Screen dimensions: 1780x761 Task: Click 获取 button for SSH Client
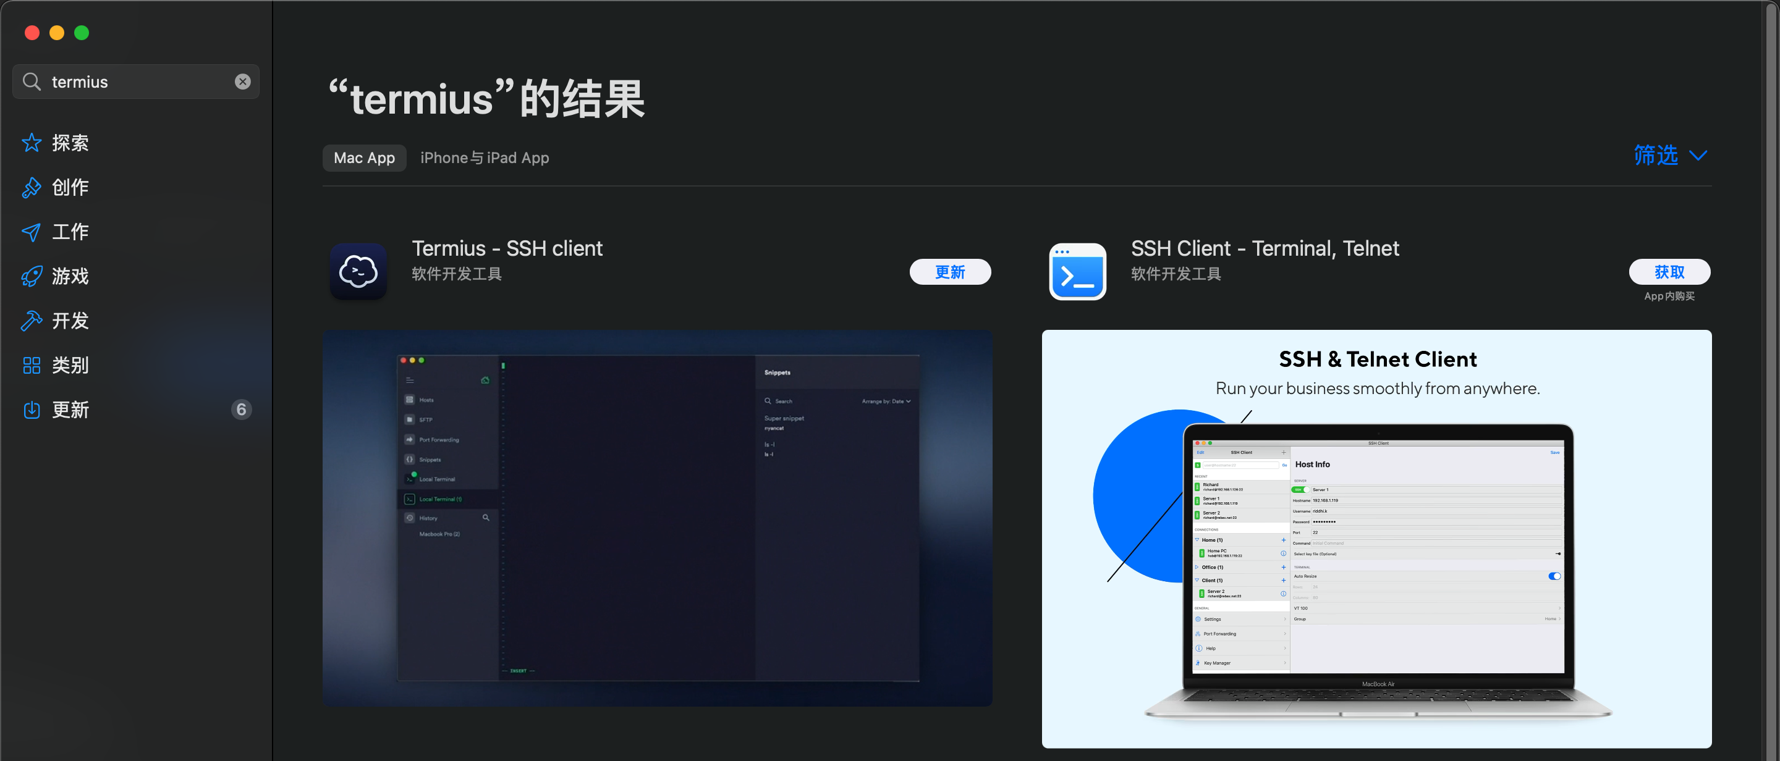1669,272
